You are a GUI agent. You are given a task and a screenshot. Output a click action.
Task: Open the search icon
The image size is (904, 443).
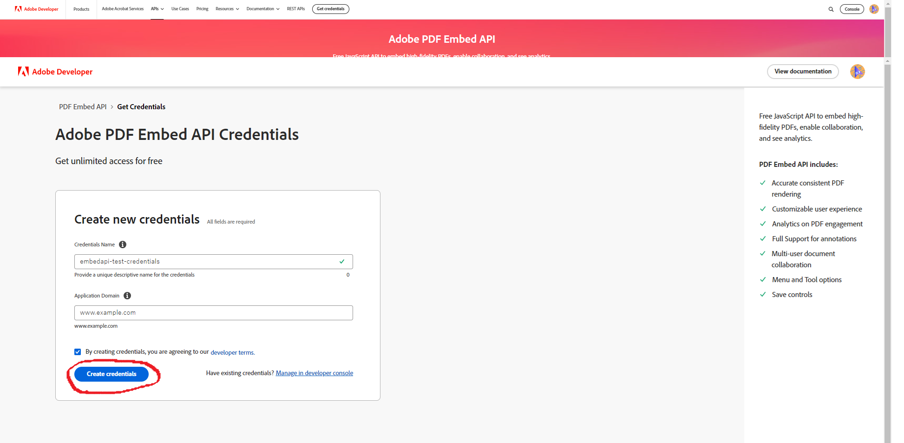click(831, 9)
